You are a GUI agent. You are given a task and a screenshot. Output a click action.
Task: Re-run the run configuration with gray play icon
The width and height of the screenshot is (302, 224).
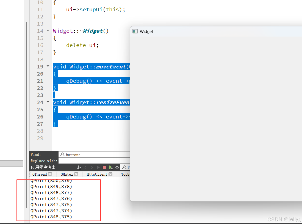(98, 167)
